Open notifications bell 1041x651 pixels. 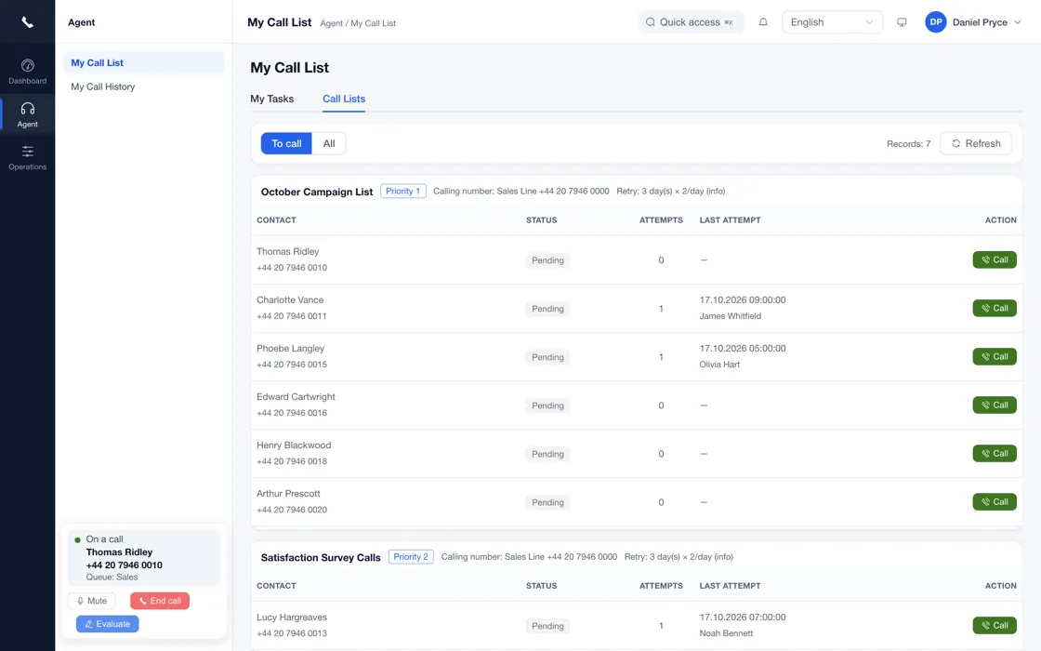click(x=763, y=22)
